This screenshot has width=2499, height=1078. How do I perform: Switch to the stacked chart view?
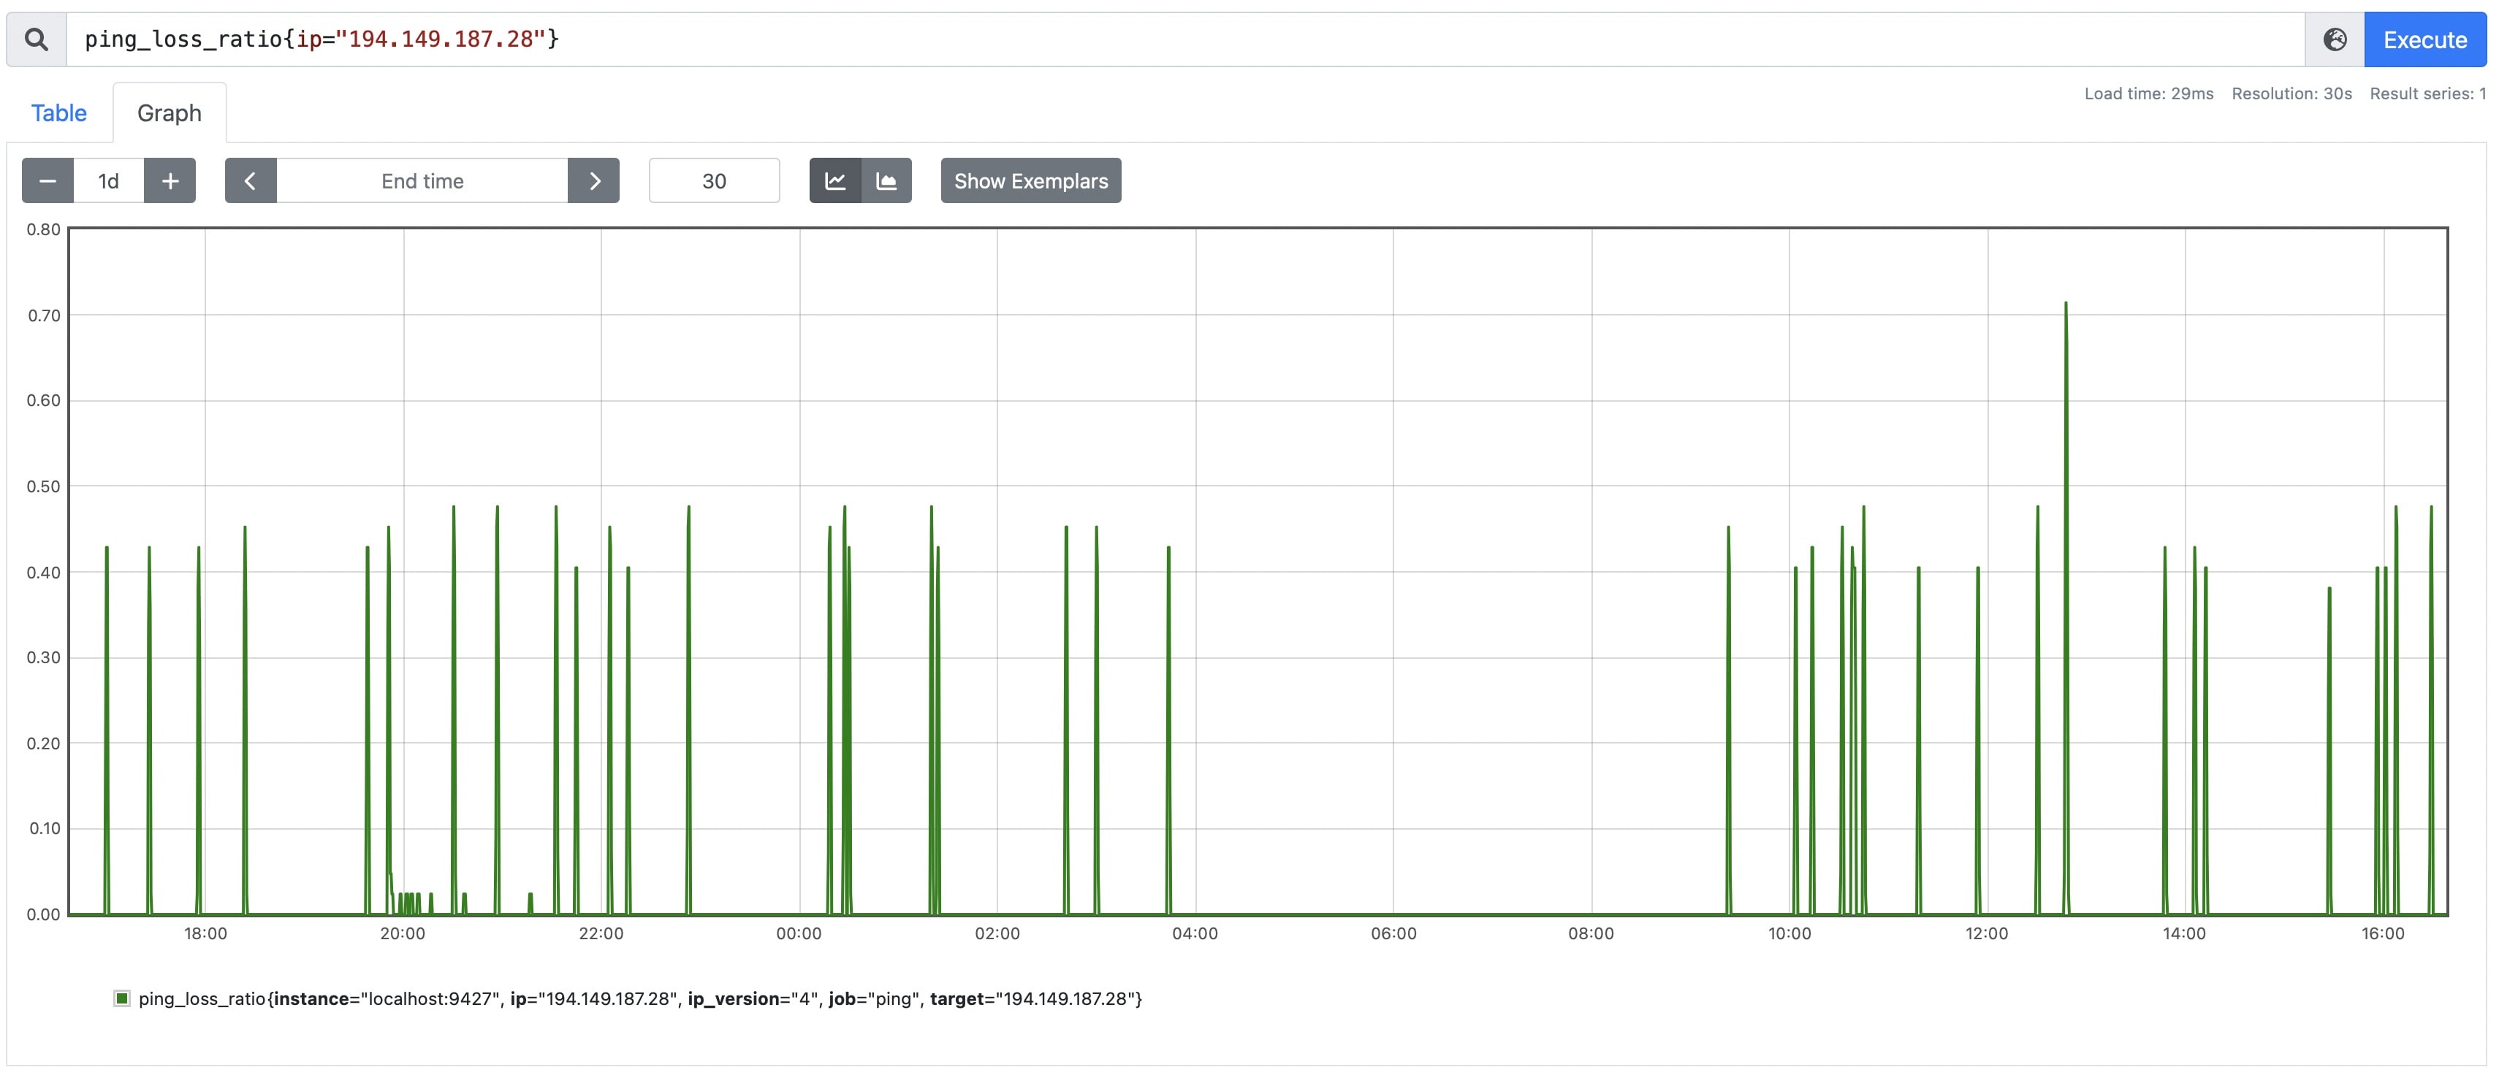pos(886,181)
